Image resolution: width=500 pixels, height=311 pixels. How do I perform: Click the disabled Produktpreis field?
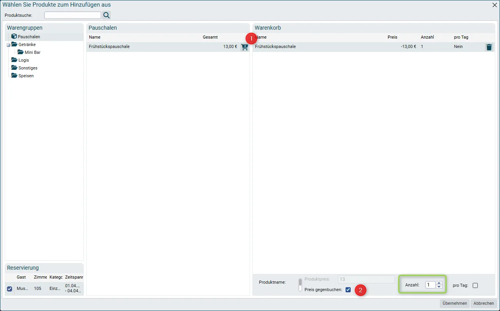(366, 279)
